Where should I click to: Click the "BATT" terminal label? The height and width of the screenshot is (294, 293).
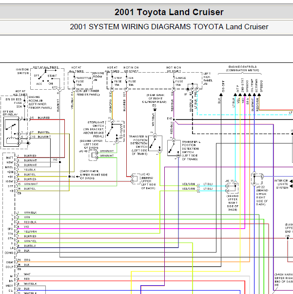click(x=10, y=157)
